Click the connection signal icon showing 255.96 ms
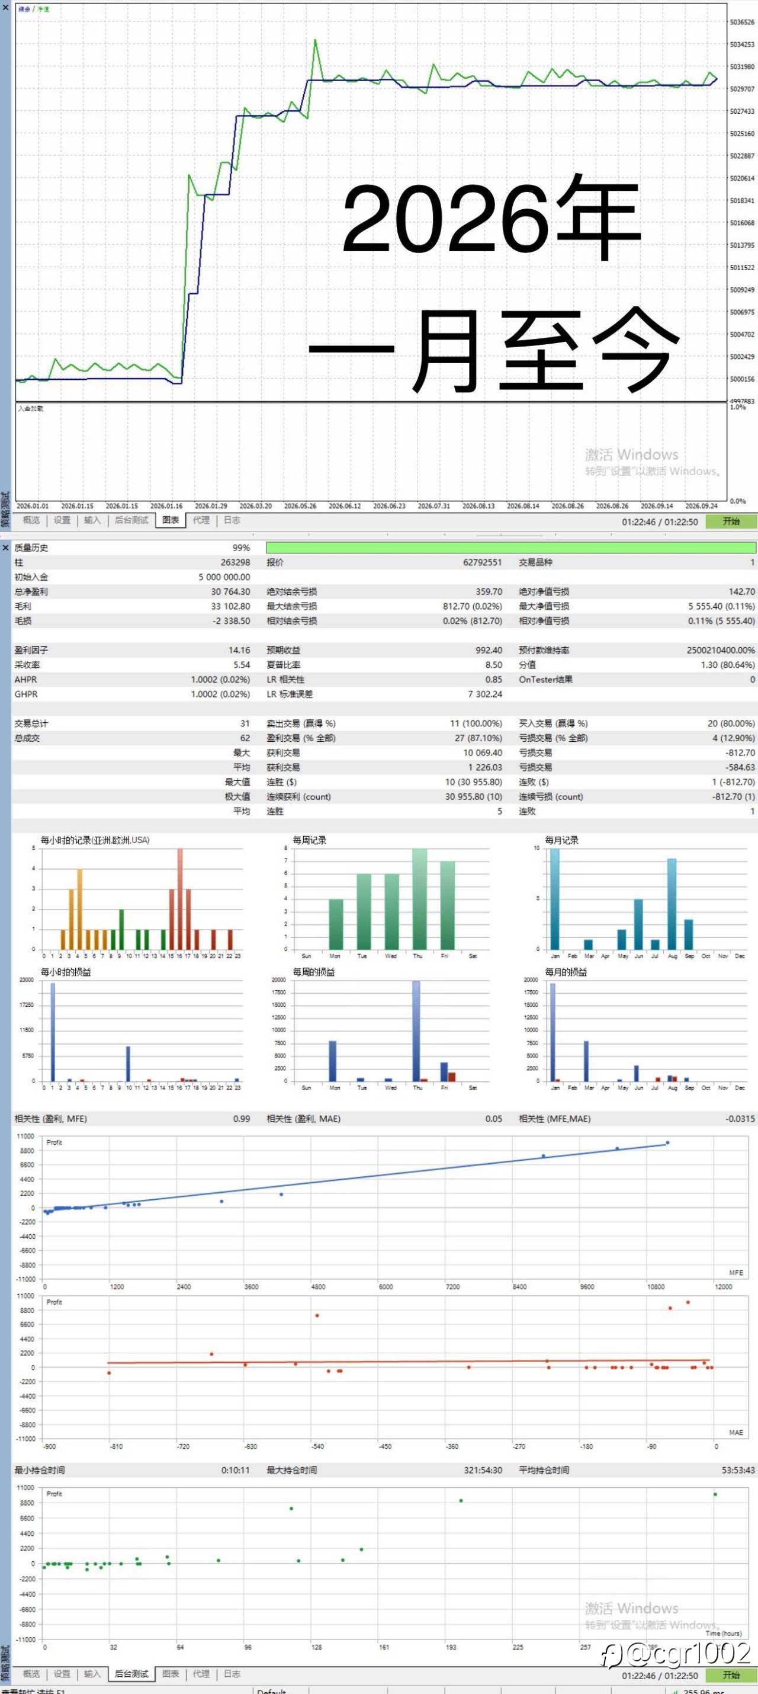The image size is (758, 1694). (675, 1690)
